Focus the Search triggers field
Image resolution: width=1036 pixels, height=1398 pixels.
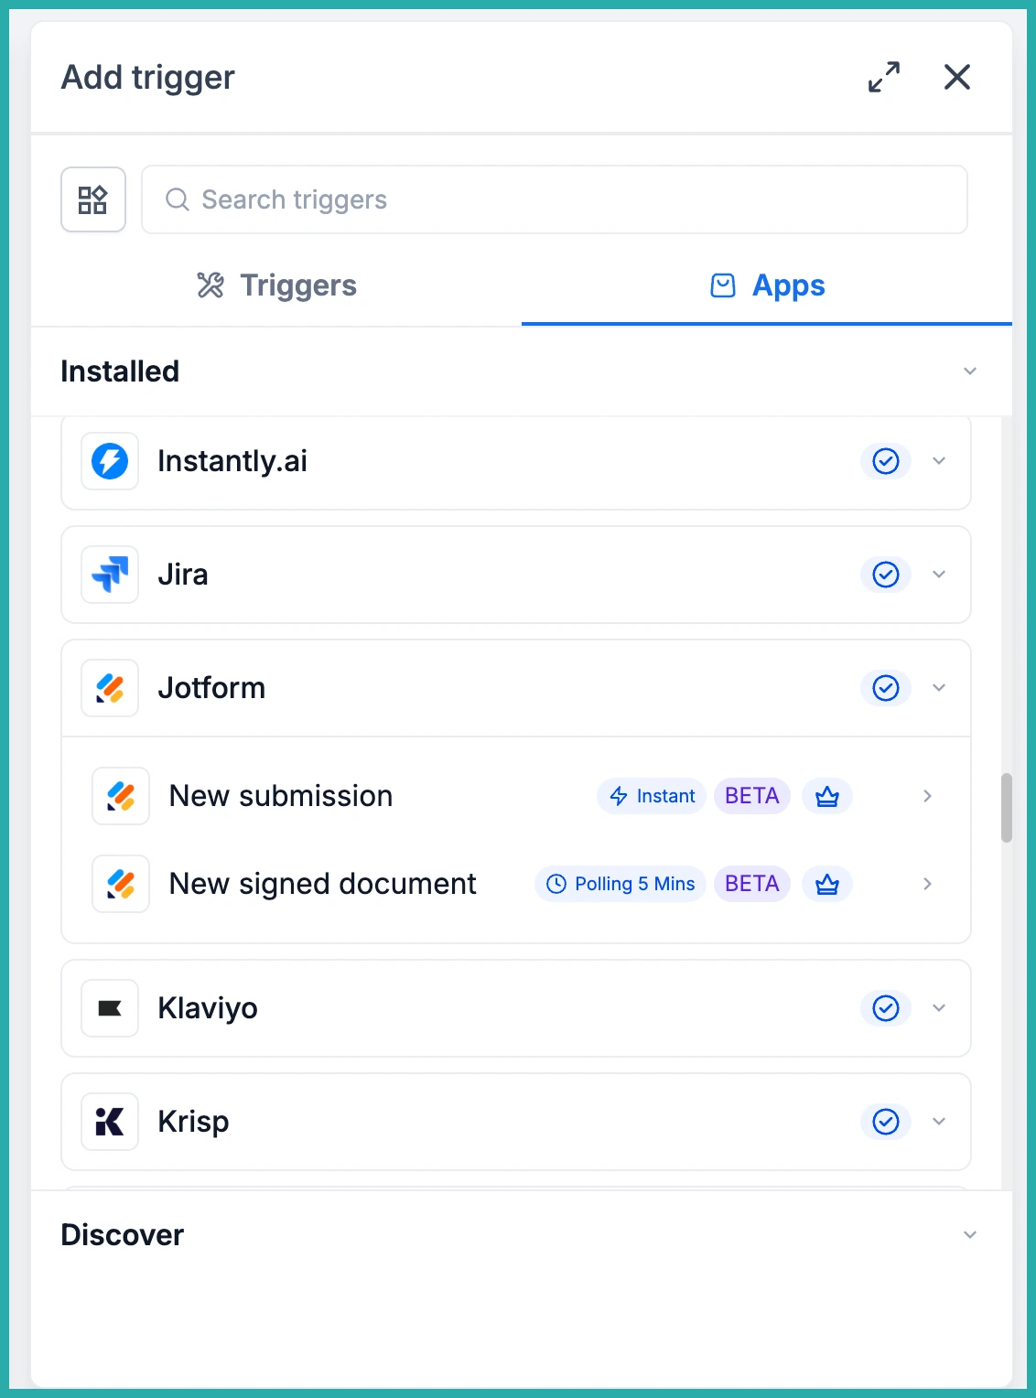click(554, 199)
